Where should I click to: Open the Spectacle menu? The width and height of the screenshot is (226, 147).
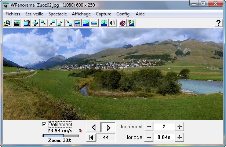click(x=58, y=14)
